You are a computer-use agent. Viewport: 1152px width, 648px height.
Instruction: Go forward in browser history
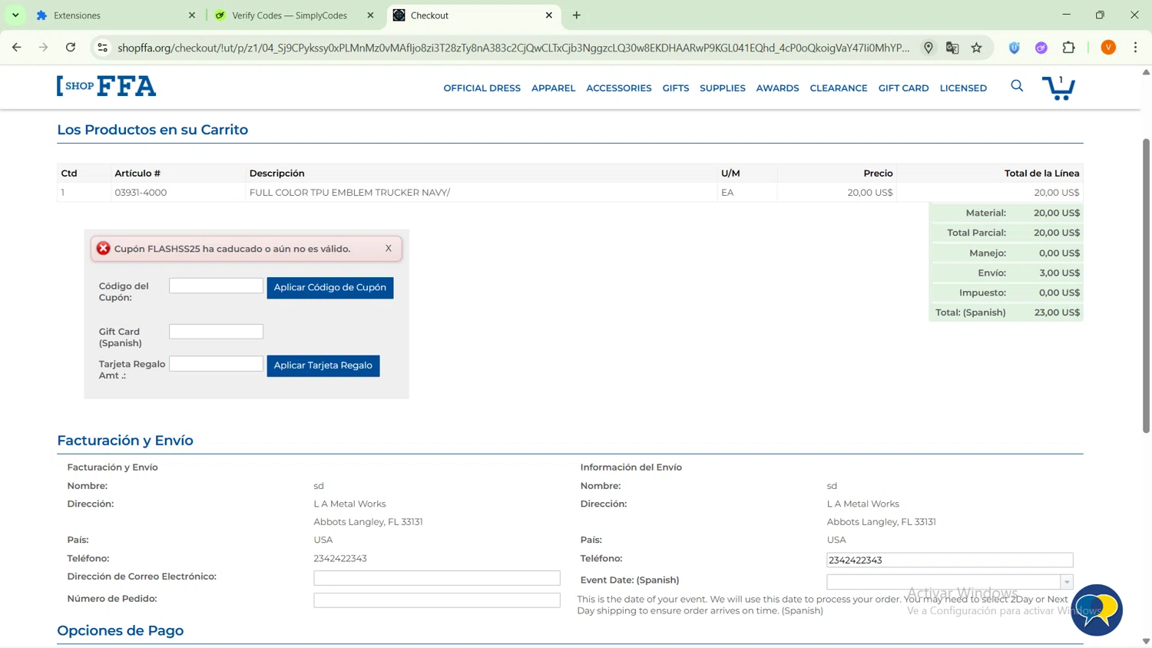[43, 48]
